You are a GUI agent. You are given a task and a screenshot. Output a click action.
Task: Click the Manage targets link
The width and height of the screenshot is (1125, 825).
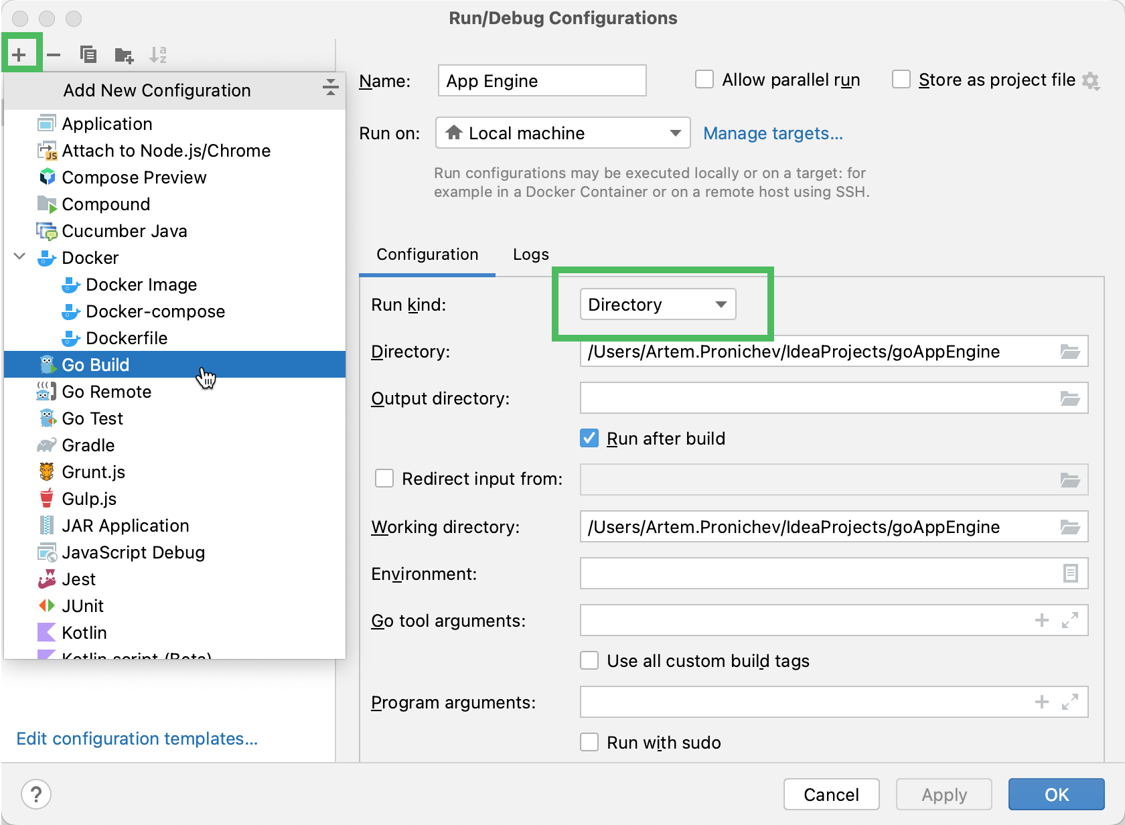pos(773,133)
